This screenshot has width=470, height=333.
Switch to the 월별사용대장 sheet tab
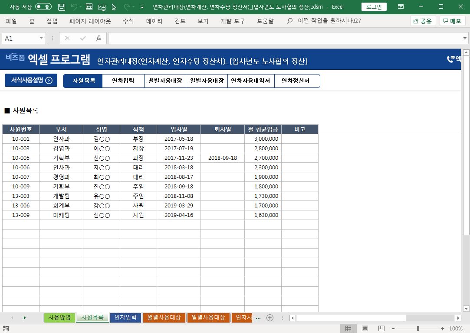click(x=164, y=318)
